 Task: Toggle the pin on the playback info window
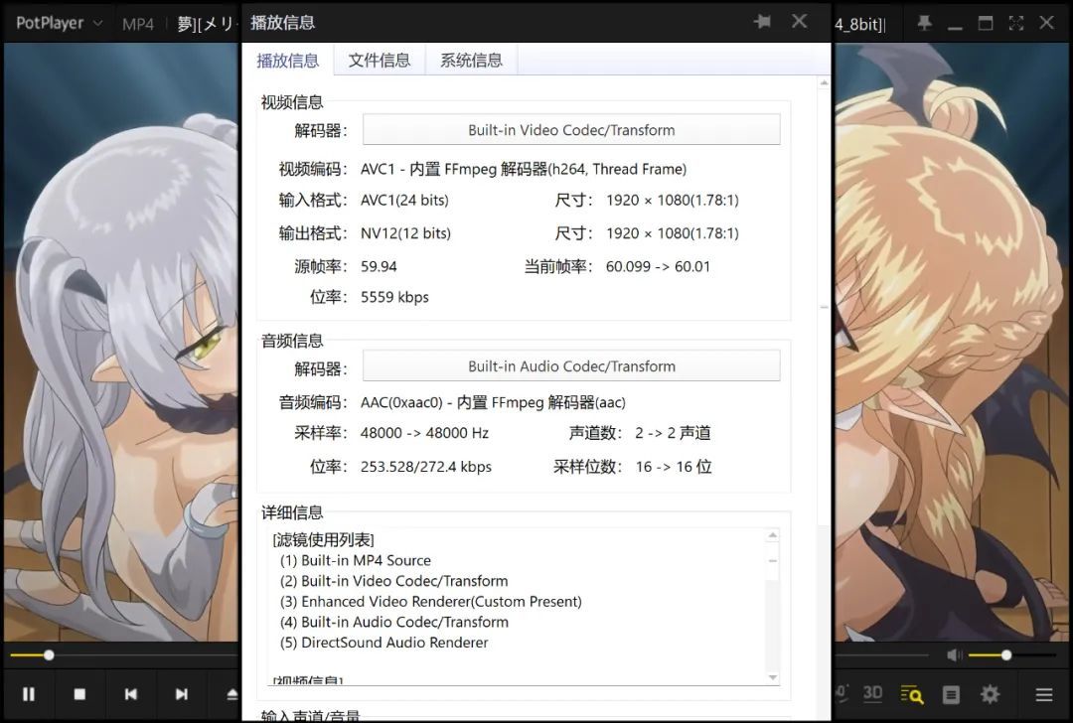coord(762,21)
